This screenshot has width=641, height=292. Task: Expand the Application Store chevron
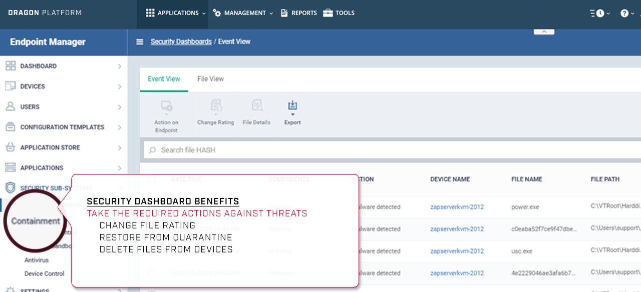coord(119,148)
